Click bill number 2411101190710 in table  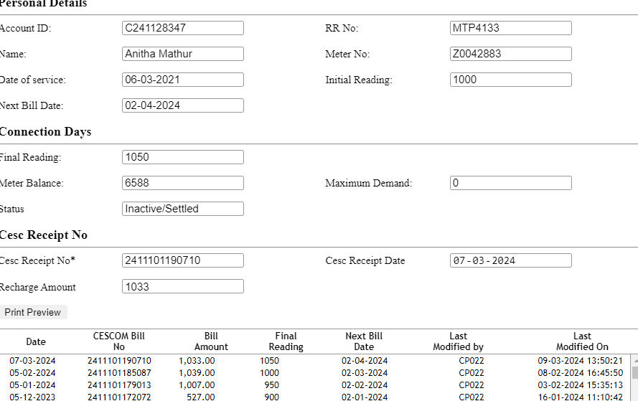tap(119, 361)
